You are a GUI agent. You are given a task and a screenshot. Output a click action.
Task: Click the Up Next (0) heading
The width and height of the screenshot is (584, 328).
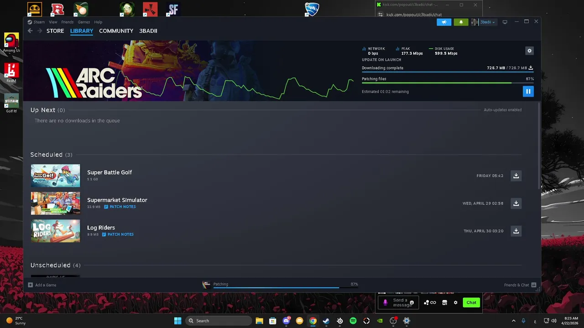tap(47, 110)
